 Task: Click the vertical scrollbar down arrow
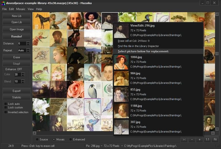pyautogui.click(x=217, y=129)
